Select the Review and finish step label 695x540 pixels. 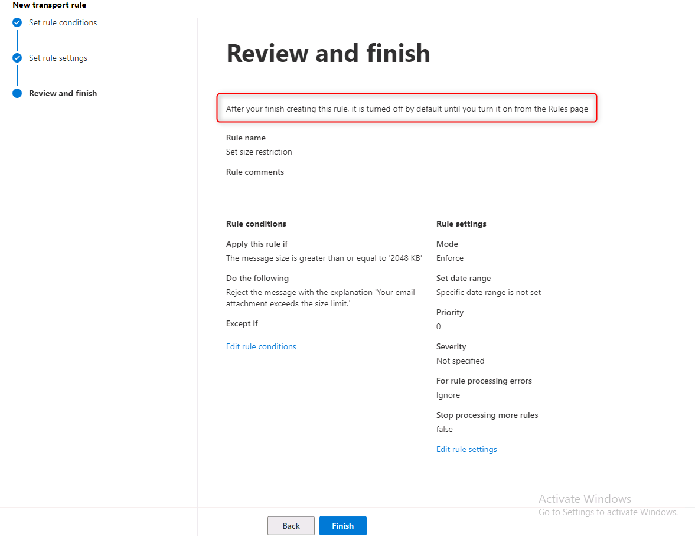[x=63, y=94]
